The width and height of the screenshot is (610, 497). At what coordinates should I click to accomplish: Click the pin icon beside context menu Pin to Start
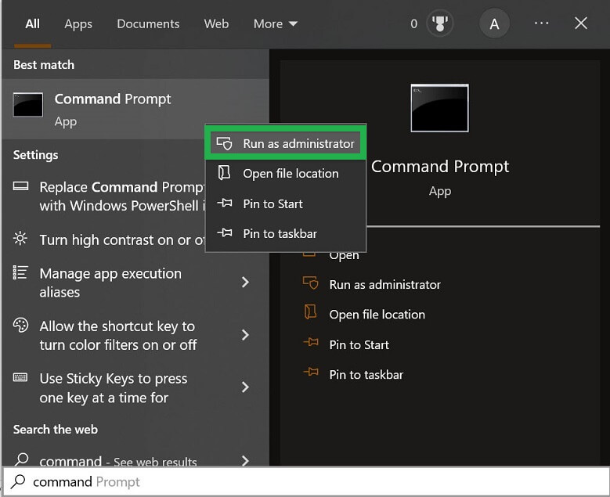225,203
